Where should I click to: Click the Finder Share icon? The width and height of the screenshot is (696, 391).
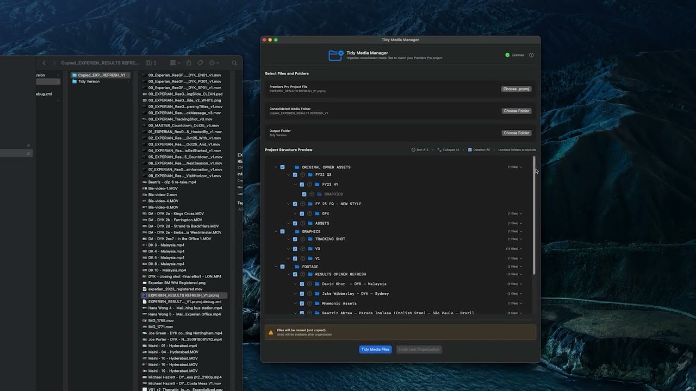189,63
